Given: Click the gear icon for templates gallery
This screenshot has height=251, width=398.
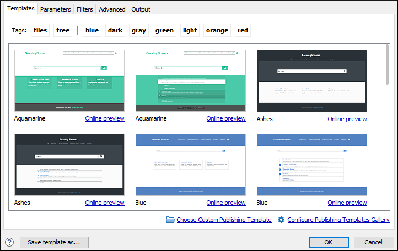Looking at the screenshot, I should click(x=281, y=220).
